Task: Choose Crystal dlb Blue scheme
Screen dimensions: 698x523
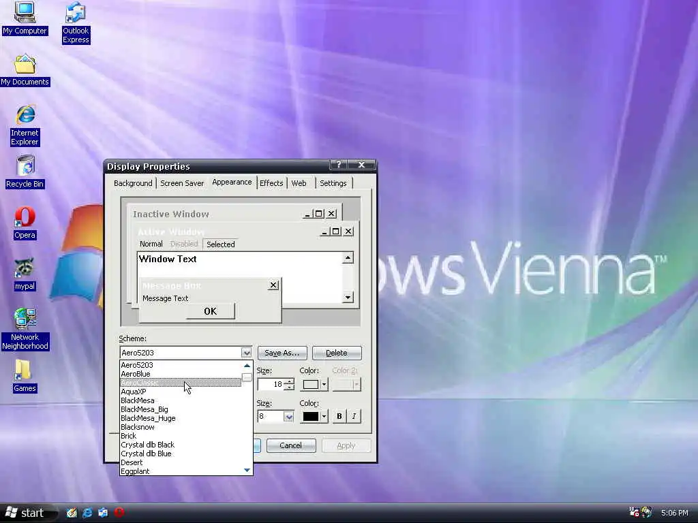Action: (x=181, y=454)
